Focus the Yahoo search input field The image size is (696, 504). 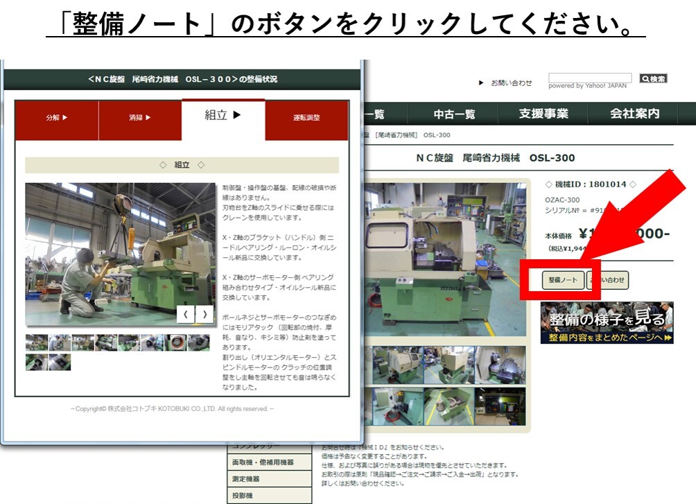pyautogui.click(x=590, y=78)
